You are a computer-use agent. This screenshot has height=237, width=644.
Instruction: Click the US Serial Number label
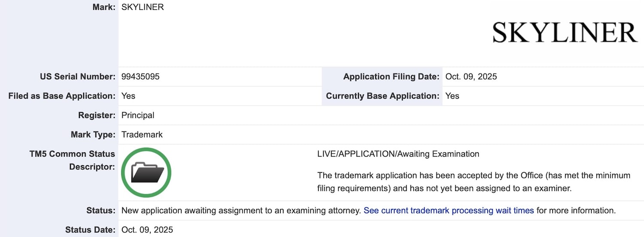(77, 77)
